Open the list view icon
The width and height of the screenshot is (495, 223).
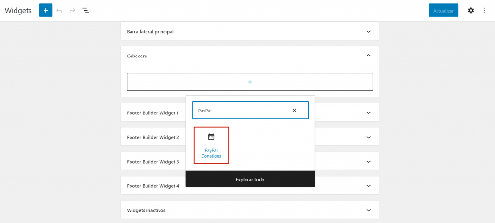[86, 10]
